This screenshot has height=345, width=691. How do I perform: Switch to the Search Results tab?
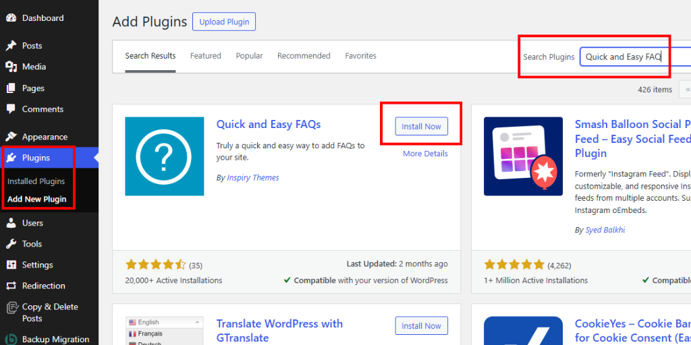pyautogui.click(x=150, y=56)
